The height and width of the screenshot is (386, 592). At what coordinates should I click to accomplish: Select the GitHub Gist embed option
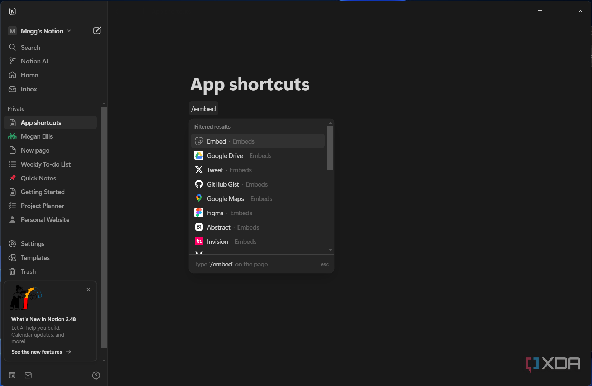pyautogui.click(x=258, y=184)
